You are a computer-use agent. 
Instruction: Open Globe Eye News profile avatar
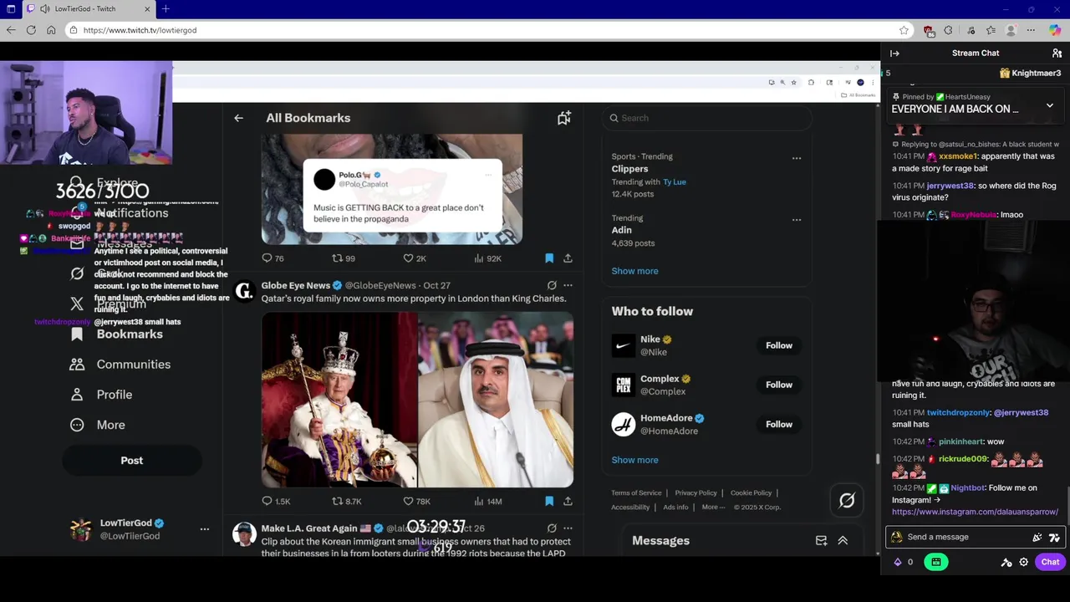click(x=244, y=291)
